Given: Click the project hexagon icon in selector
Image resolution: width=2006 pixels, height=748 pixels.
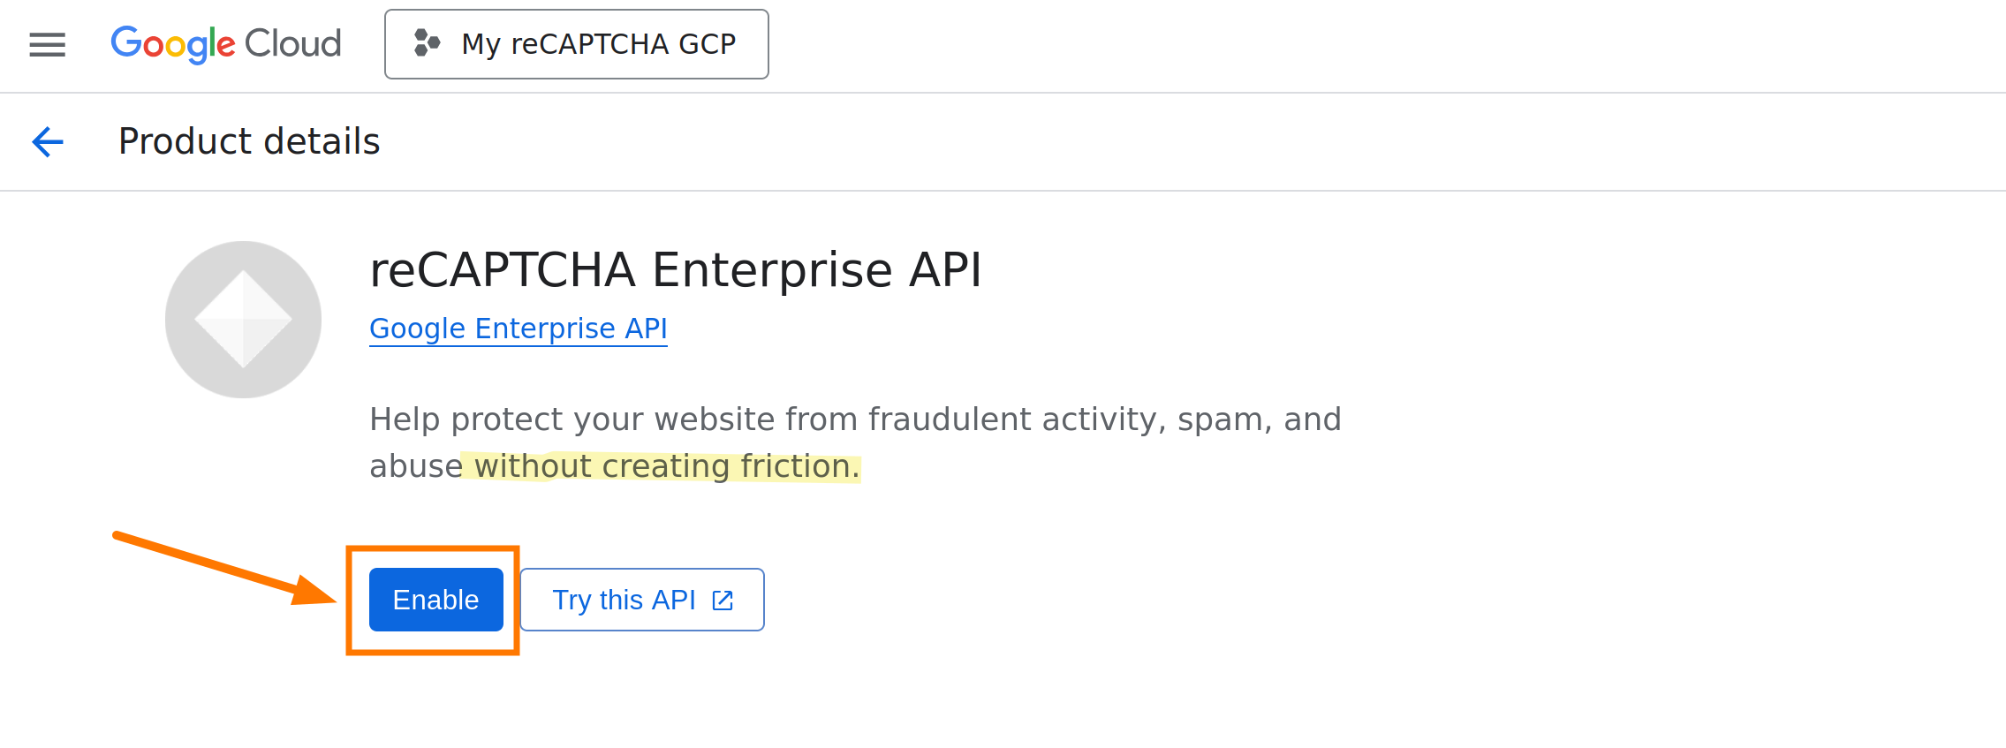Looking at the screenshot, I should pyautogui.click(x=428, y=43).
